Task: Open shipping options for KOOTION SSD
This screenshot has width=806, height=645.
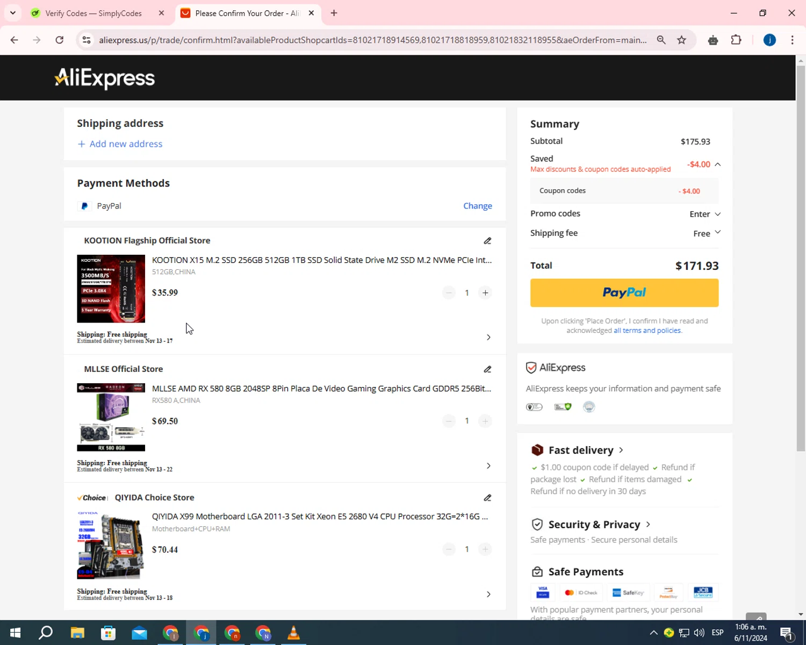Action: pyautogui.click(x=488, y=338)
